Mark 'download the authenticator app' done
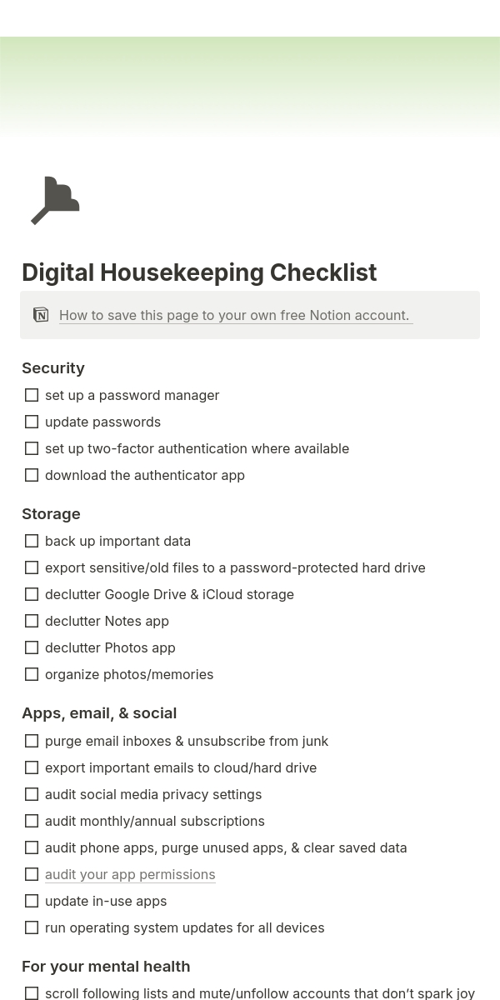Image resolution: width=500 pixels, height=1000 pixels. 32,475
